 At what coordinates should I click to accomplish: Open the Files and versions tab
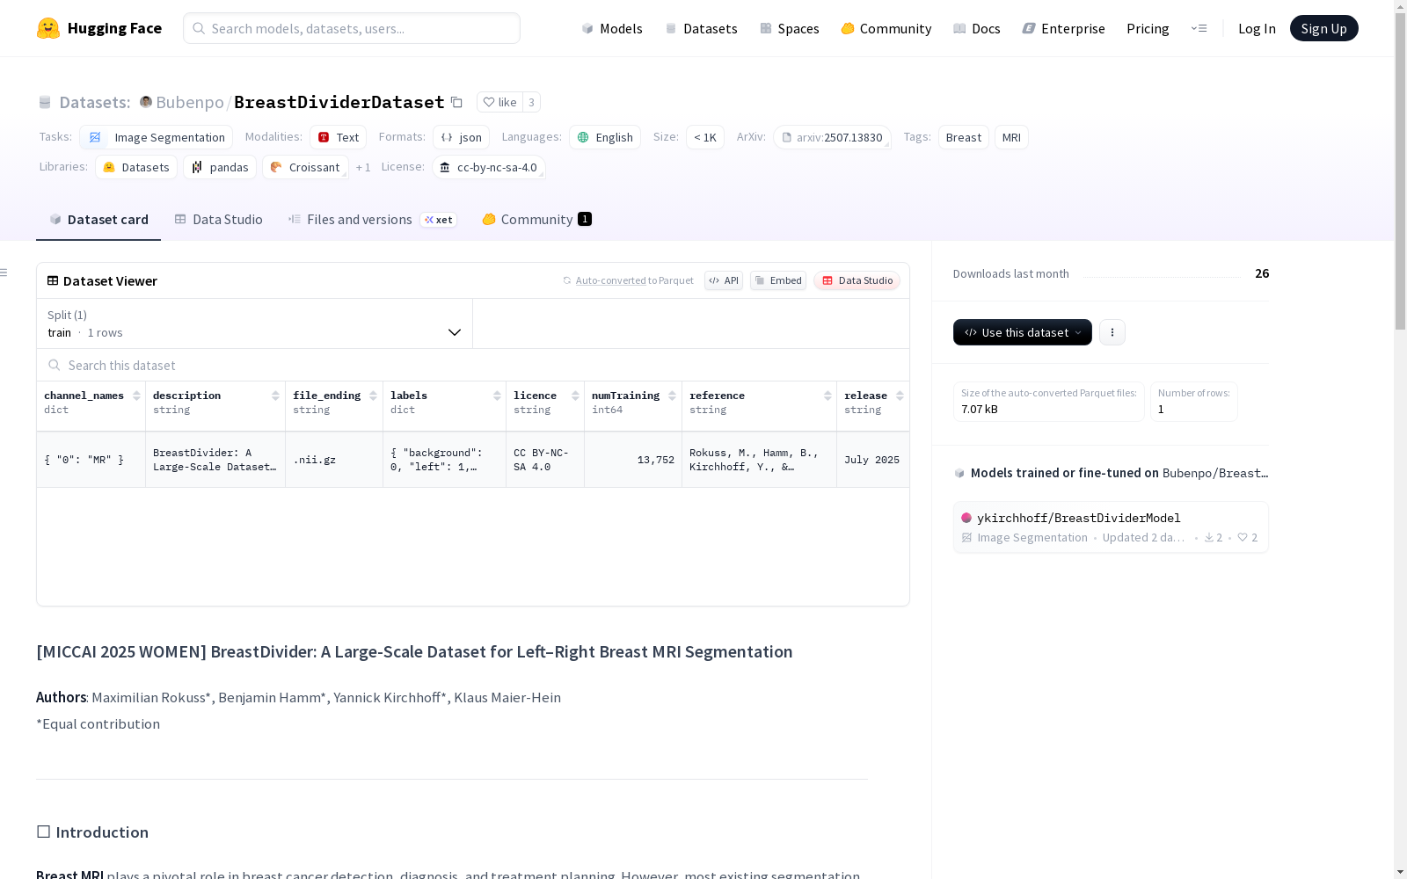(372, 219)
